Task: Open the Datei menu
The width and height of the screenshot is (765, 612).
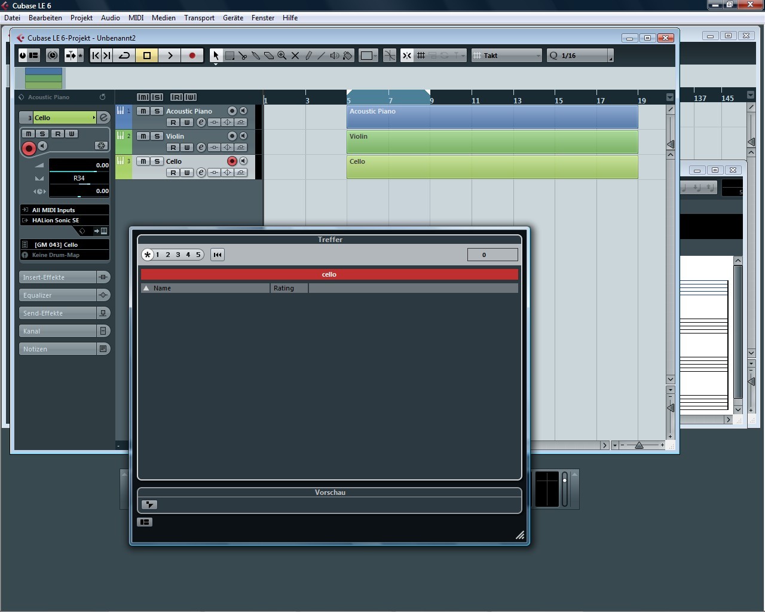Action: click(x=13, y=18)
